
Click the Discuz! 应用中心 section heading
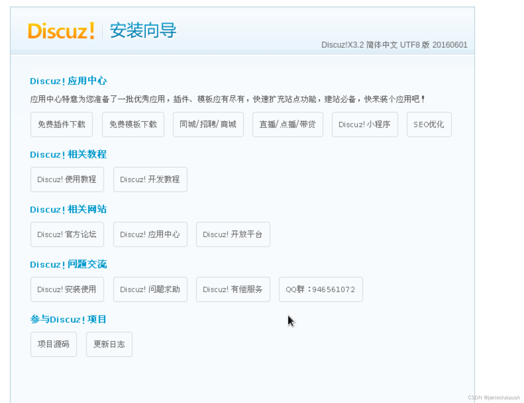pyautogui.click(x=68, y=81)
